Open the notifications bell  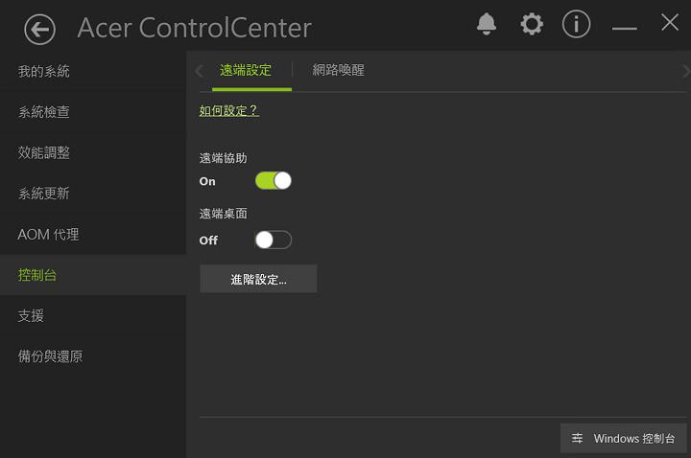coord(487,24)
